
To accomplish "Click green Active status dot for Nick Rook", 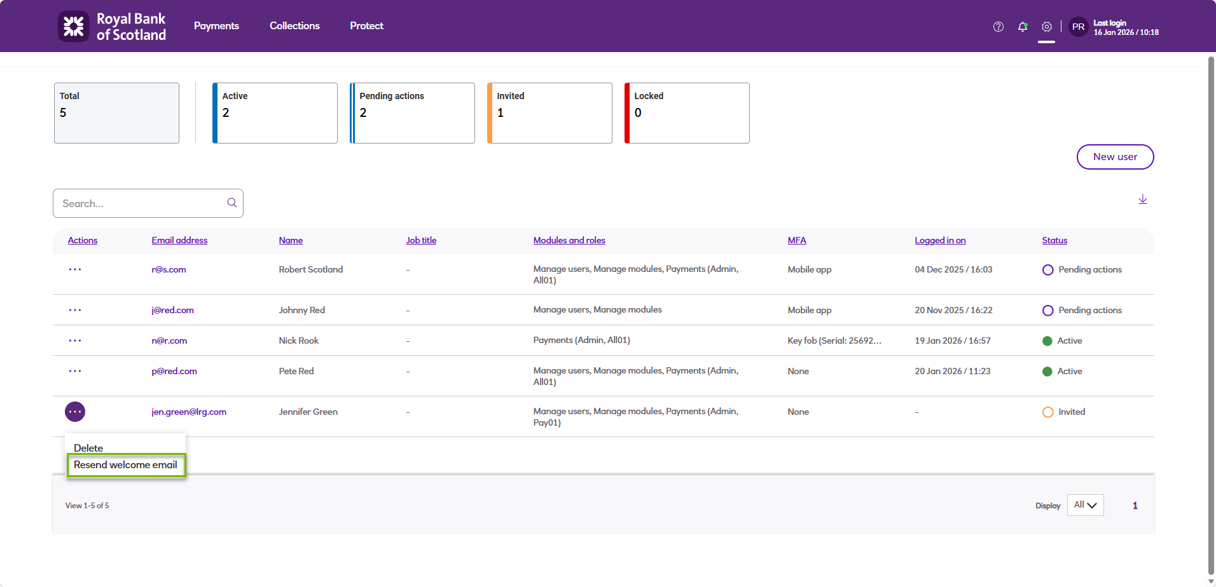I will click(x=1047, y=341).
